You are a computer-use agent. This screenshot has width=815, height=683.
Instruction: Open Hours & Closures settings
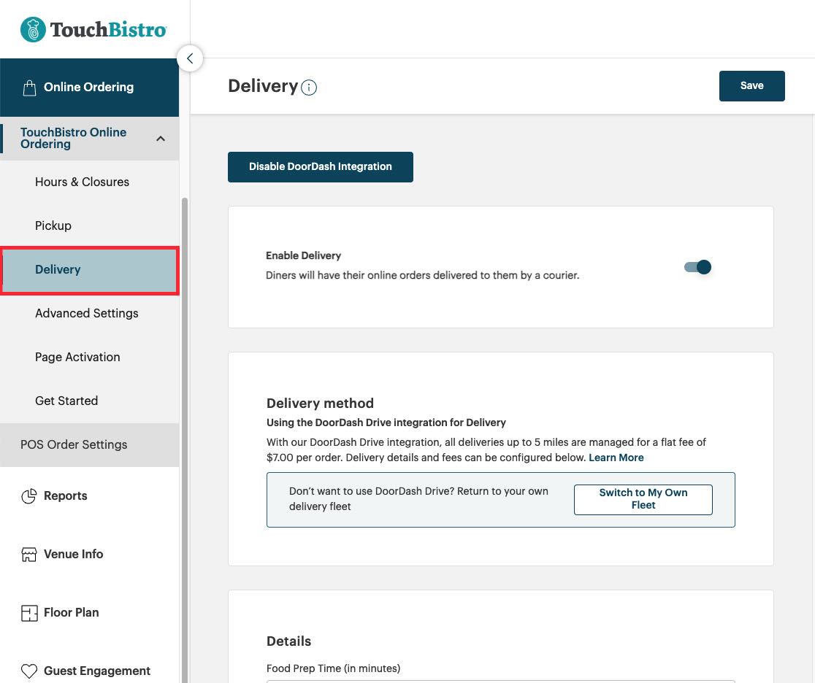(x=82, y=182)
